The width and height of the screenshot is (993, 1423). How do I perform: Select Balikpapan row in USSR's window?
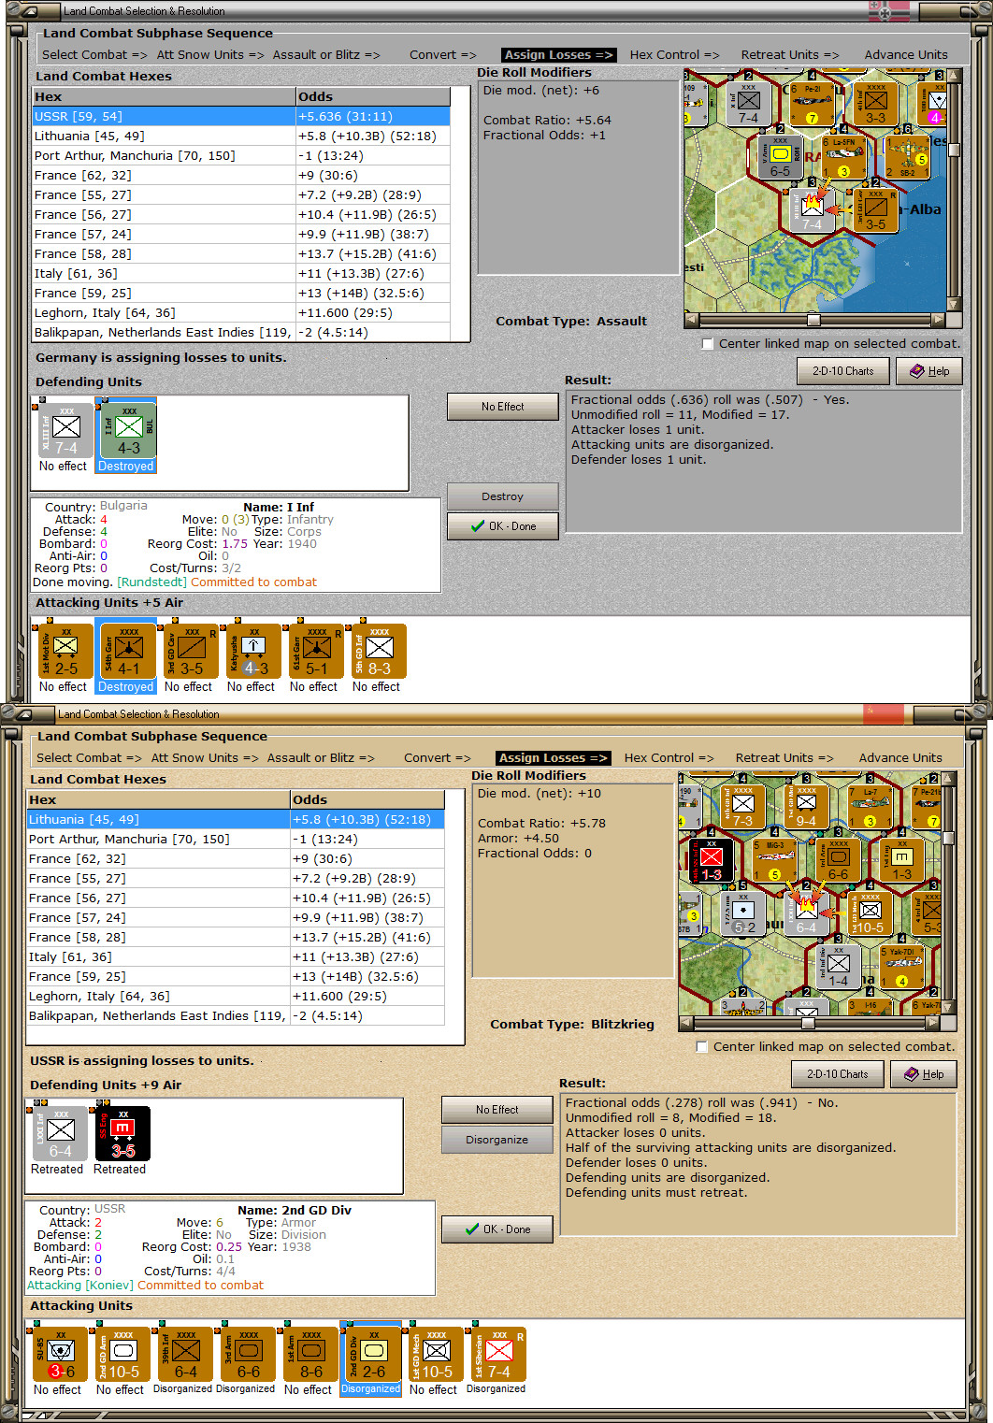tap(236, 1016)
